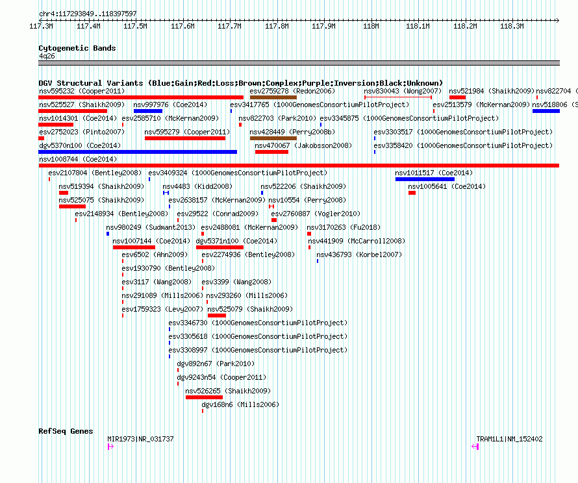Screen dimensions: 578x483
Task: Click dgv9243n54 (Cooper2011) label
Action: [x=221, y=377]
